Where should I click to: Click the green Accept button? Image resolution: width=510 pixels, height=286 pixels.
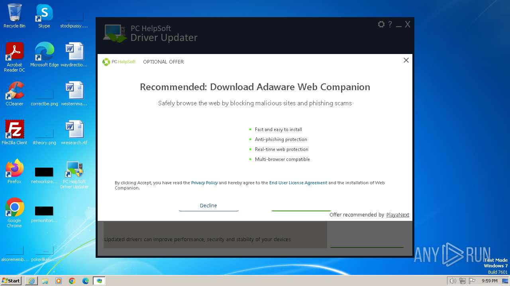[x=301, y=205]
